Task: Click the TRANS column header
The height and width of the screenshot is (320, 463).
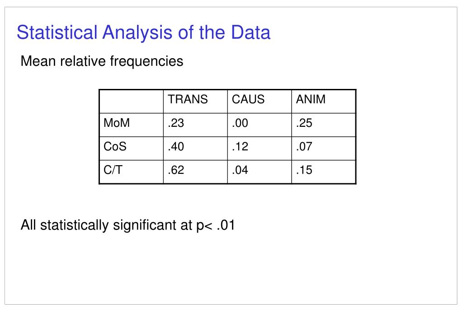Action: pyautogui.click(x=195, y=102)
